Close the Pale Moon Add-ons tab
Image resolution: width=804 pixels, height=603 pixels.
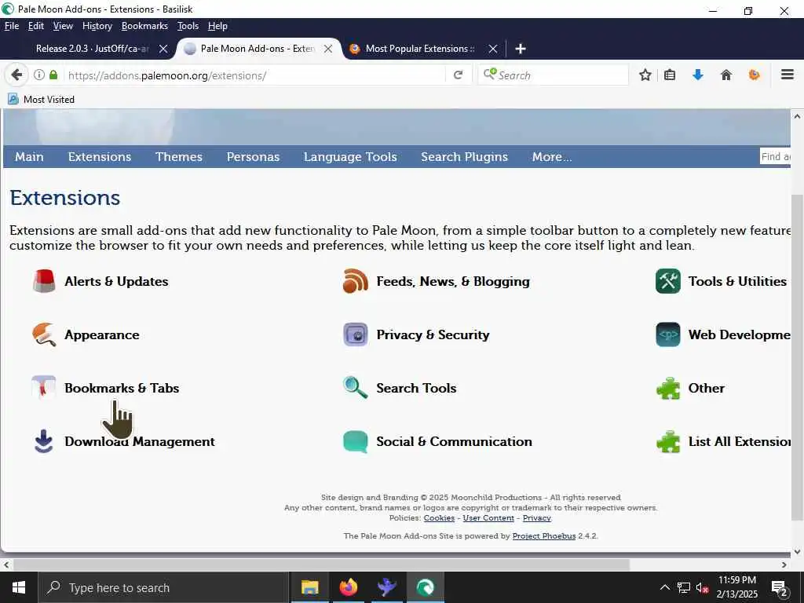(x=328, y=49)
